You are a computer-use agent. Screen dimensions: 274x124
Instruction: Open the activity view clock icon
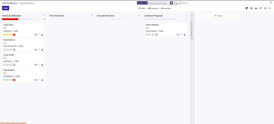[x=269, y=8]
